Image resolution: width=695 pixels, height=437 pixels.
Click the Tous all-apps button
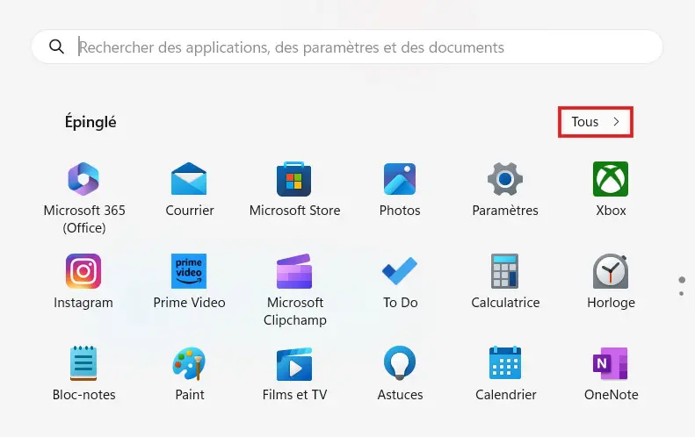coord(595,122)
